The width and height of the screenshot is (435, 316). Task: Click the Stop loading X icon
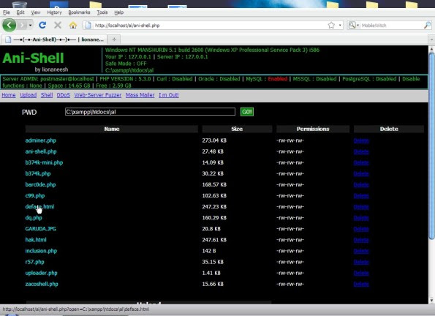(x=58, y=26)
